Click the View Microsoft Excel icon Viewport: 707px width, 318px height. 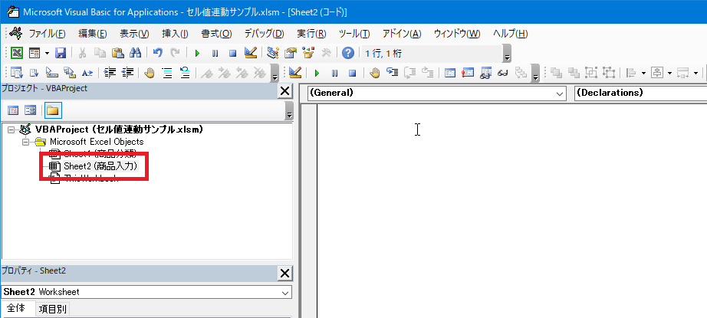16,53
